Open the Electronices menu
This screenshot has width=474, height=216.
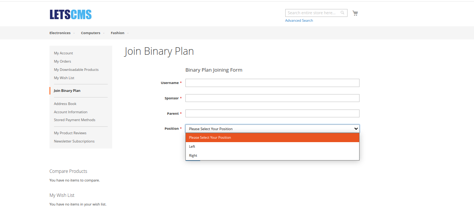pyautogui.click(x=60, y=33)
